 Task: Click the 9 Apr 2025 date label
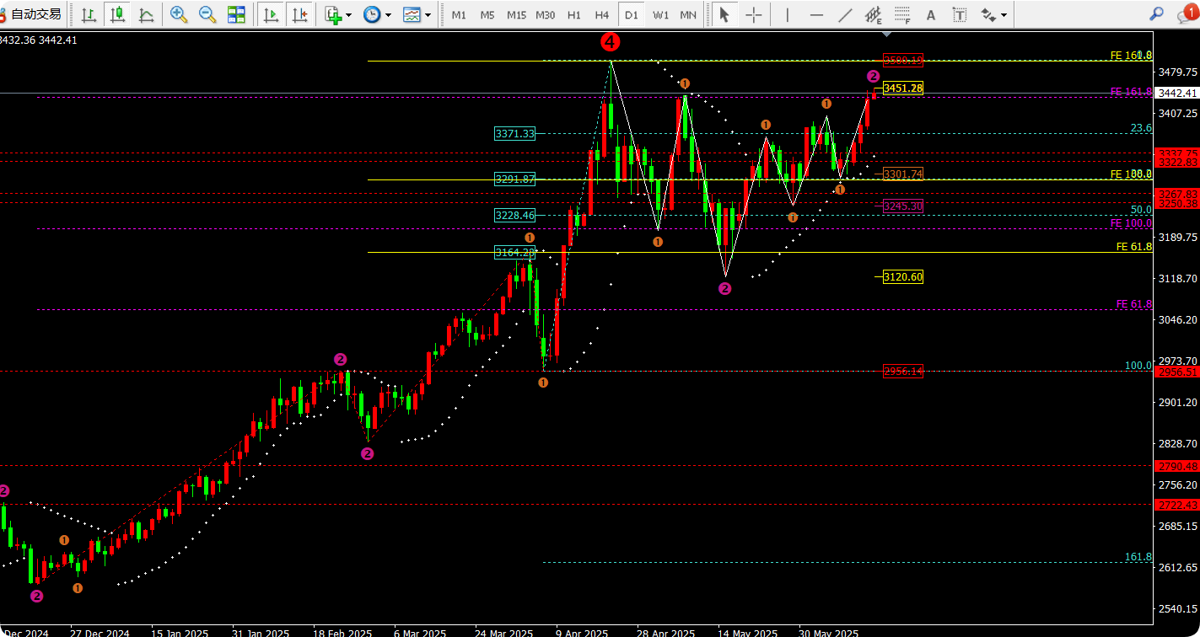click(x=582, y=632)
